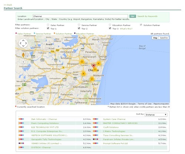185x154 pixels.
Task: Open Prompt Software Pvt Ltd partner
Action: tap(115, 143)
